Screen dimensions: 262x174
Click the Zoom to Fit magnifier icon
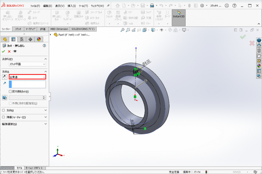pyautogui.click(x=123, y=30)
